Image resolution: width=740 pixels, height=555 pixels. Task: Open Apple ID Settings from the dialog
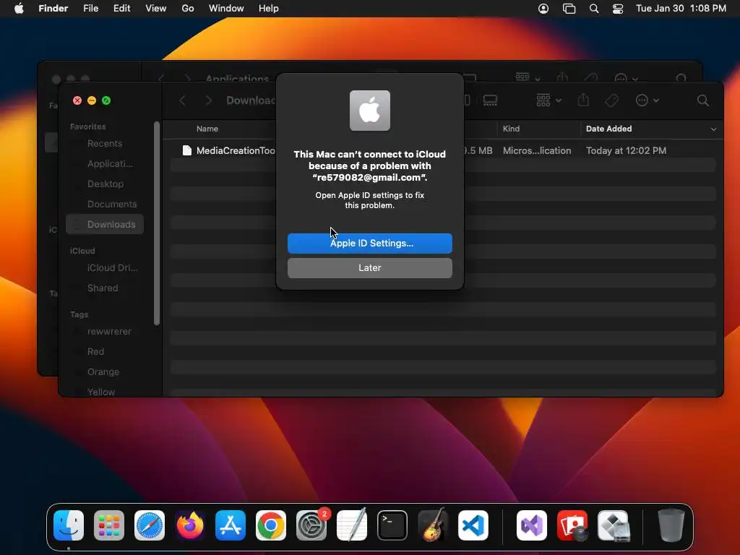369,243
